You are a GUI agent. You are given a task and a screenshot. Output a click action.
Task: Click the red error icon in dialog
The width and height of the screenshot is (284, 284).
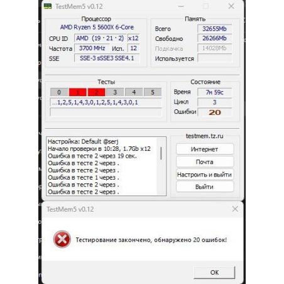[62, 239]
